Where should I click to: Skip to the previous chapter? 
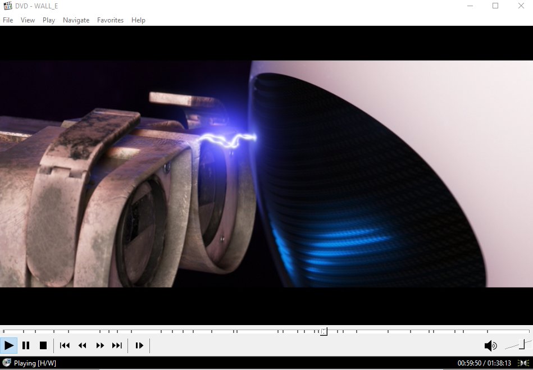click(65, 345)
